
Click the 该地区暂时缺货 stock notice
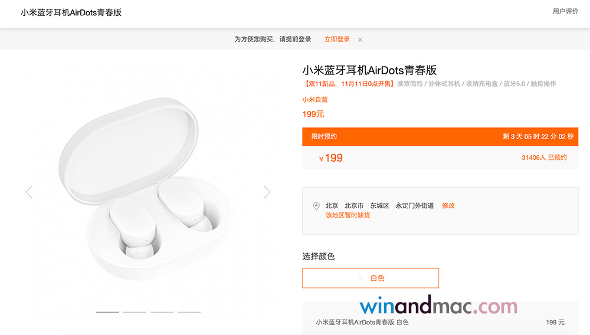coord(348,215)
